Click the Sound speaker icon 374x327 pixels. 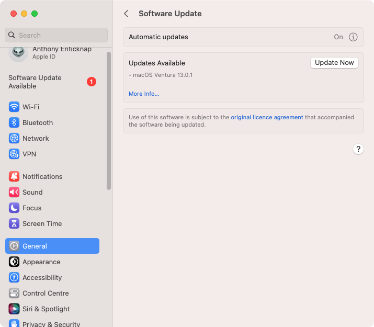[x=14, y=192]
